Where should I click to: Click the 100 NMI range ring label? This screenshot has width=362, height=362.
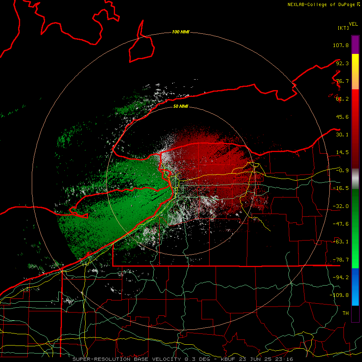tap(181, 32)
